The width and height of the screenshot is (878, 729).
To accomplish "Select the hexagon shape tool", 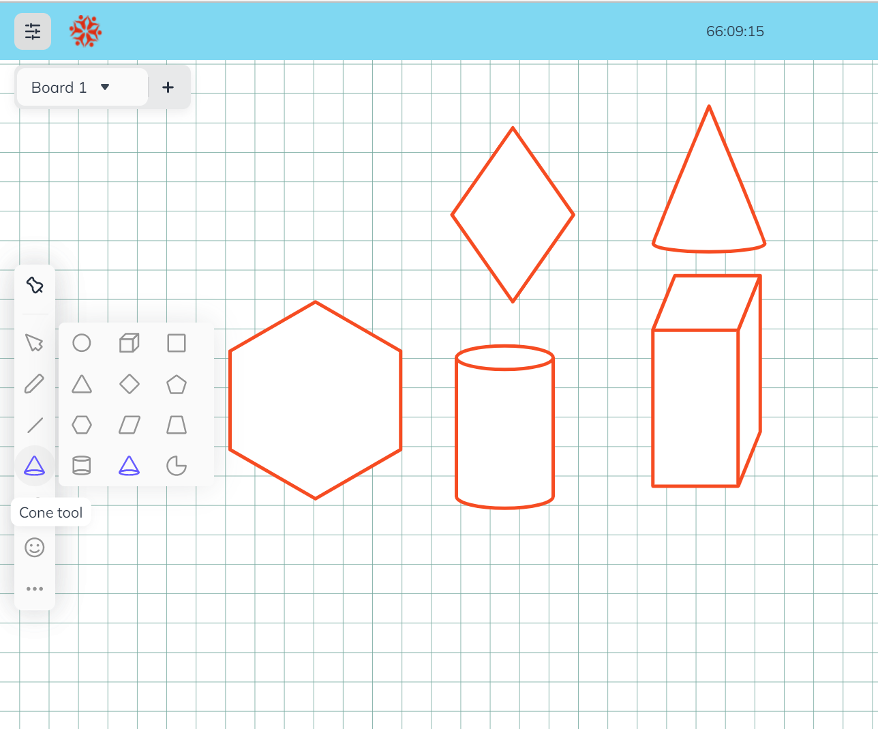I will click(82, 425).
